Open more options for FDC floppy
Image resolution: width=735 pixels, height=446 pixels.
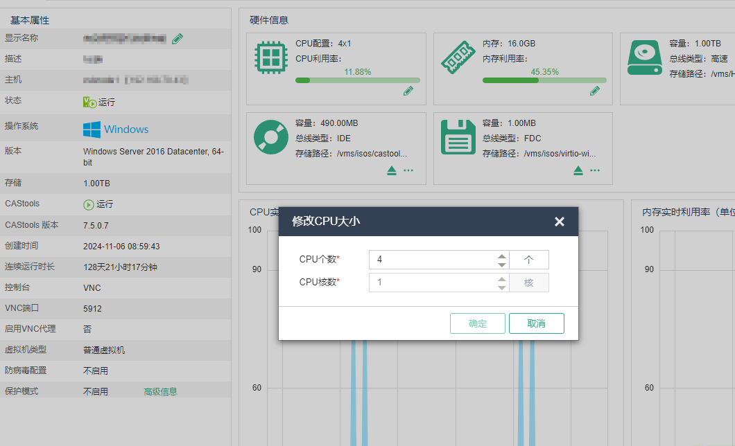[x=595, y=170]
